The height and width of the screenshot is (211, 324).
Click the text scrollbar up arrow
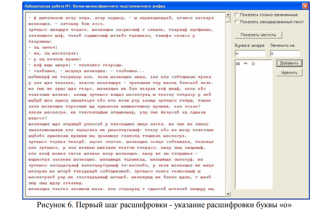pos(228,15)
